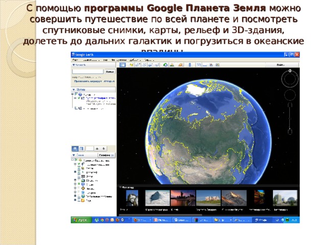The width and height of the screenshot is (327, 245).
Task: Click the Google Earth taskbar button
Action: coord(262,220)
